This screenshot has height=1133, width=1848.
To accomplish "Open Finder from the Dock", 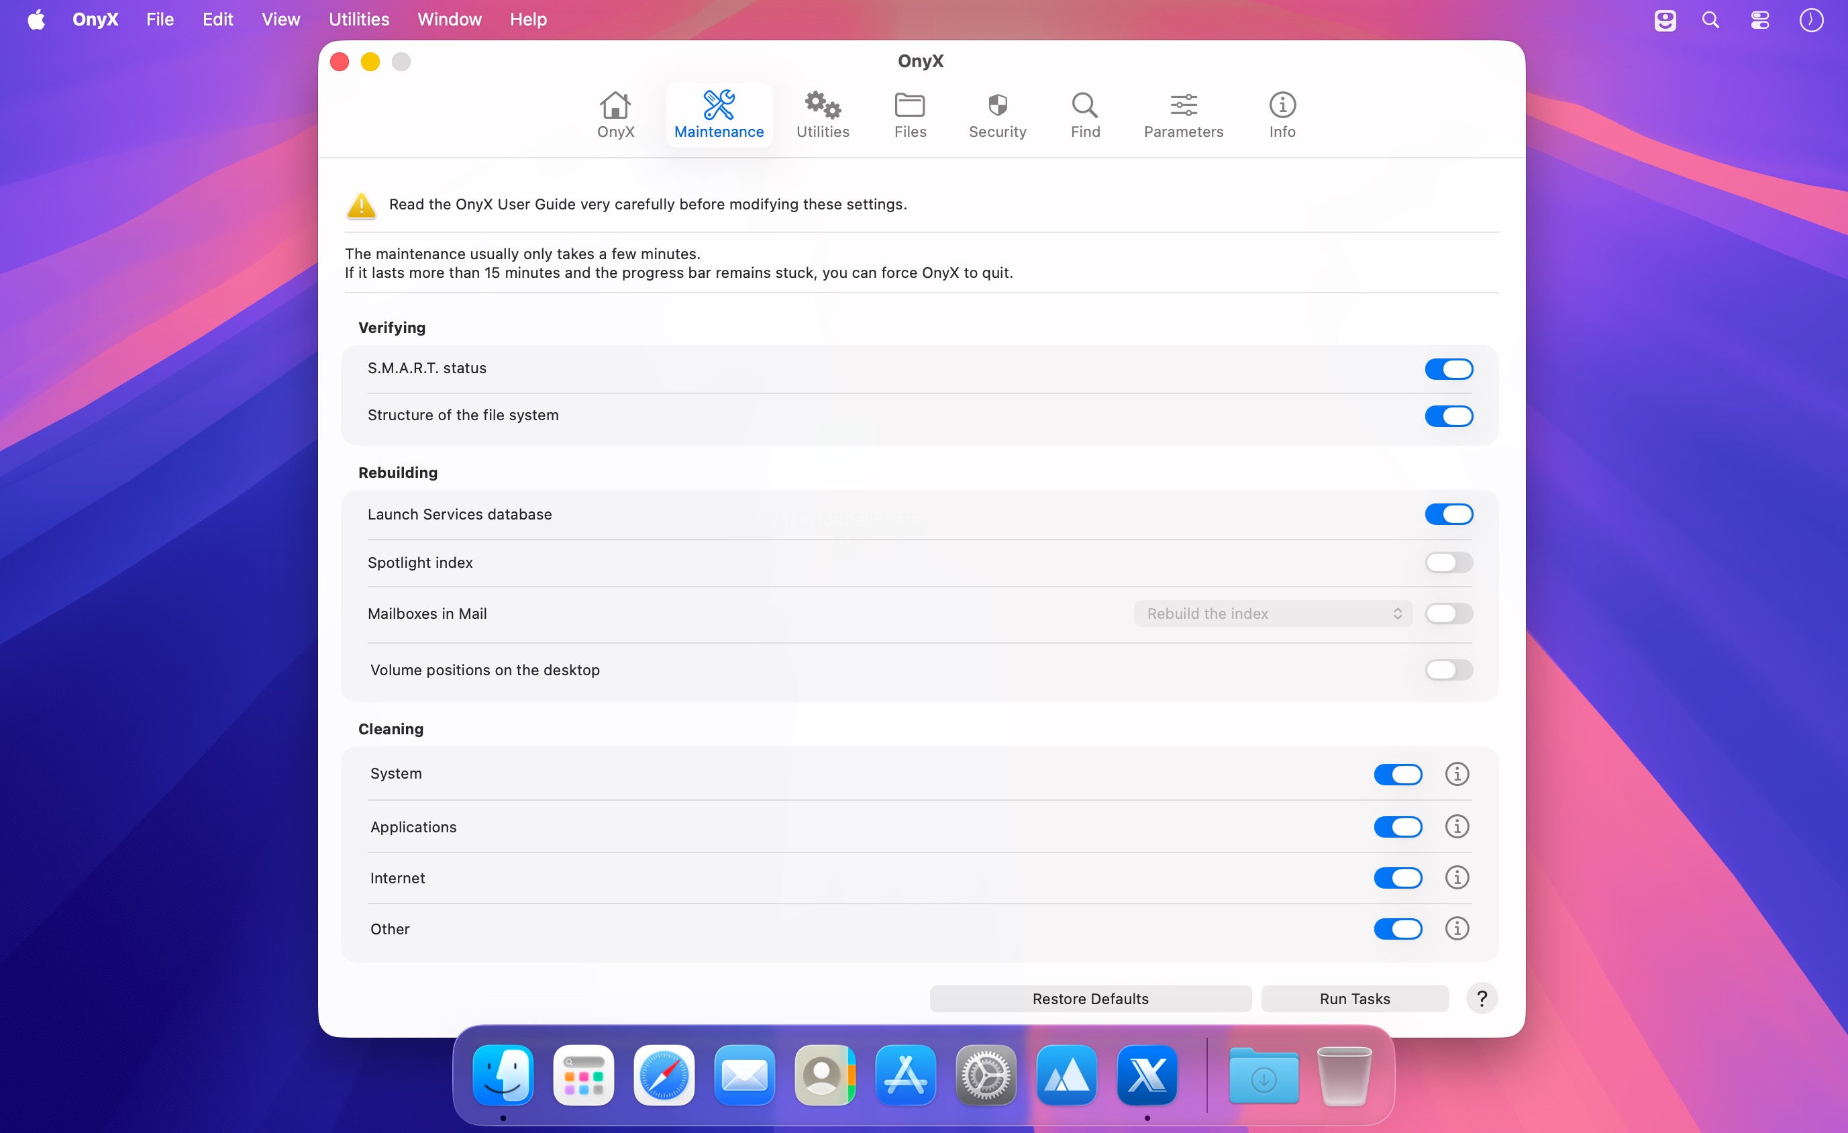I will point(503,1075).
